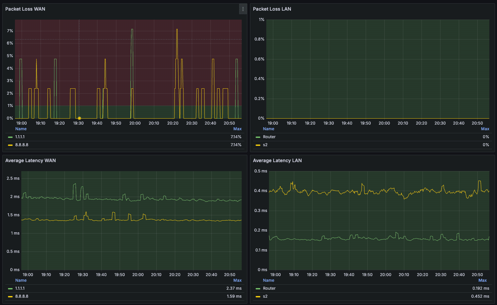
Task: Toggle 1.1.1.1 series in Packet Loss WAN legend
Action: coord(20,137)
